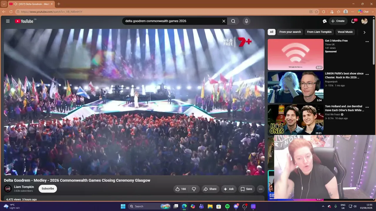Open Microsoft Teams from the taskbar
Viewport: 376px width, 211px height.
tap(201, 206)
